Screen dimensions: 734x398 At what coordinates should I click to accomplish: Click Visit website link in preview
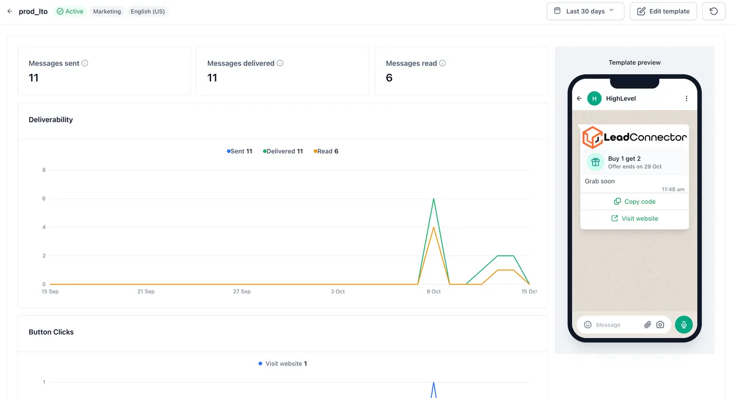[634, 218]
